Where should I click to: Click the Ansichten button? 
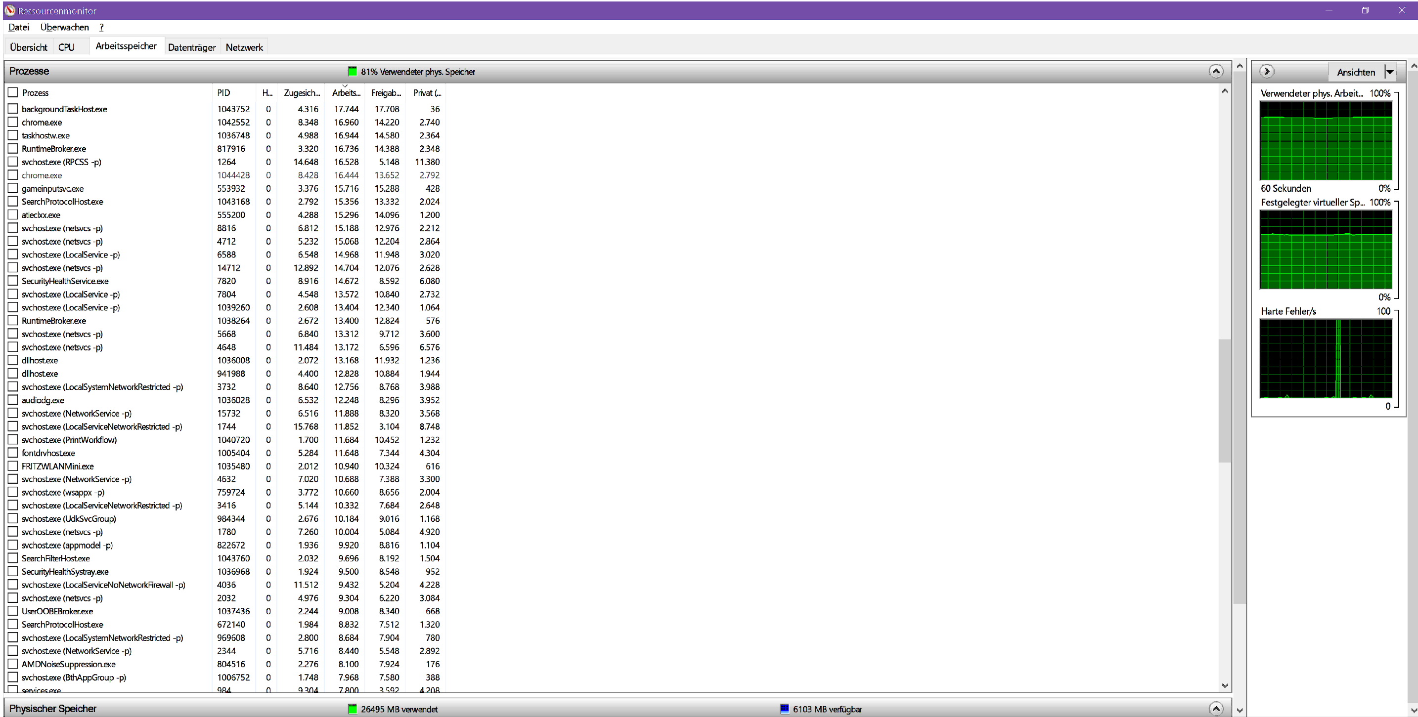[1355, 72]
